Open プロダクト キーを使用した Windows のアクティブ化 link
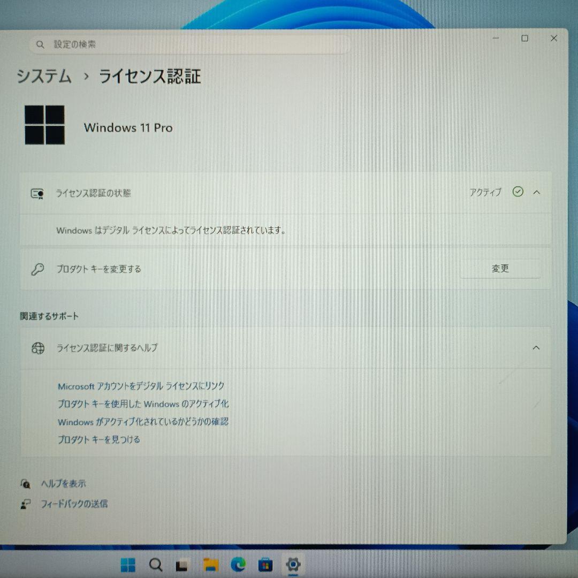Image resolution: width=578 pixels, height=578 pixels. click(x=143, y=404)
